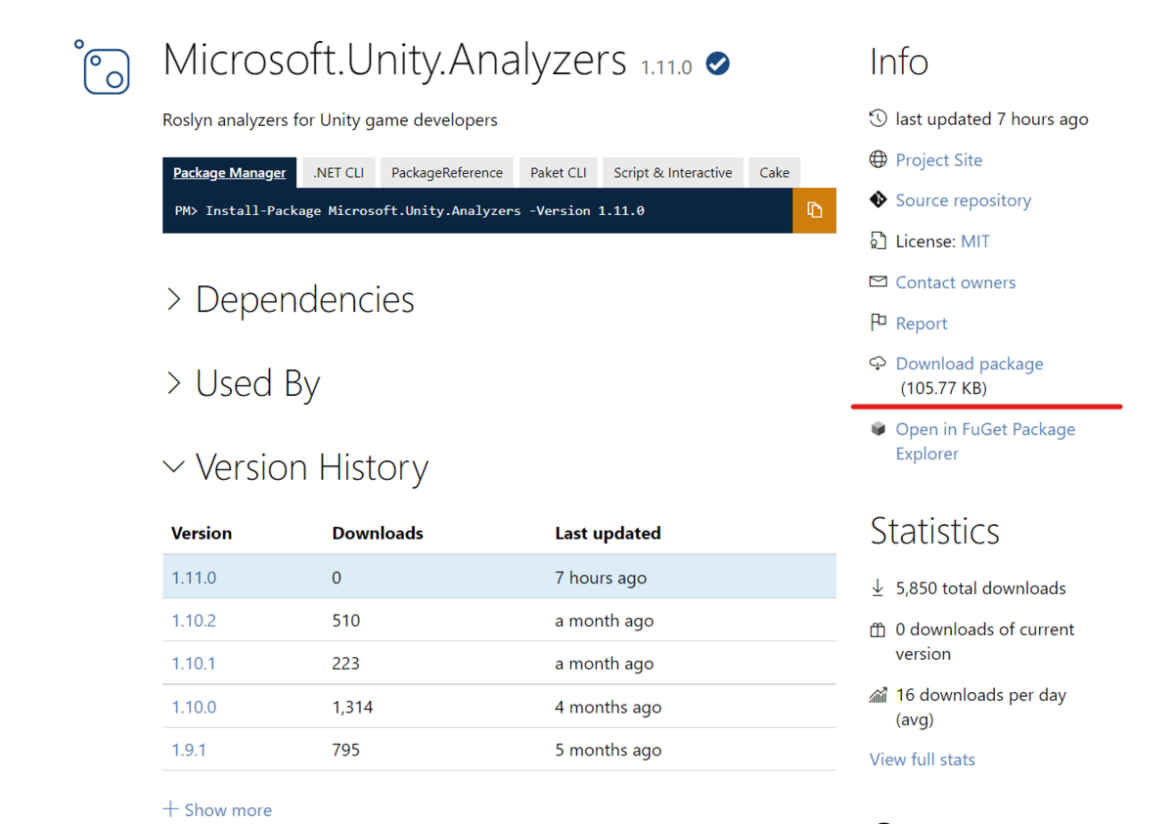Click the gift box icon for current version downloads

pyautogui.click(x=878, y=629)
